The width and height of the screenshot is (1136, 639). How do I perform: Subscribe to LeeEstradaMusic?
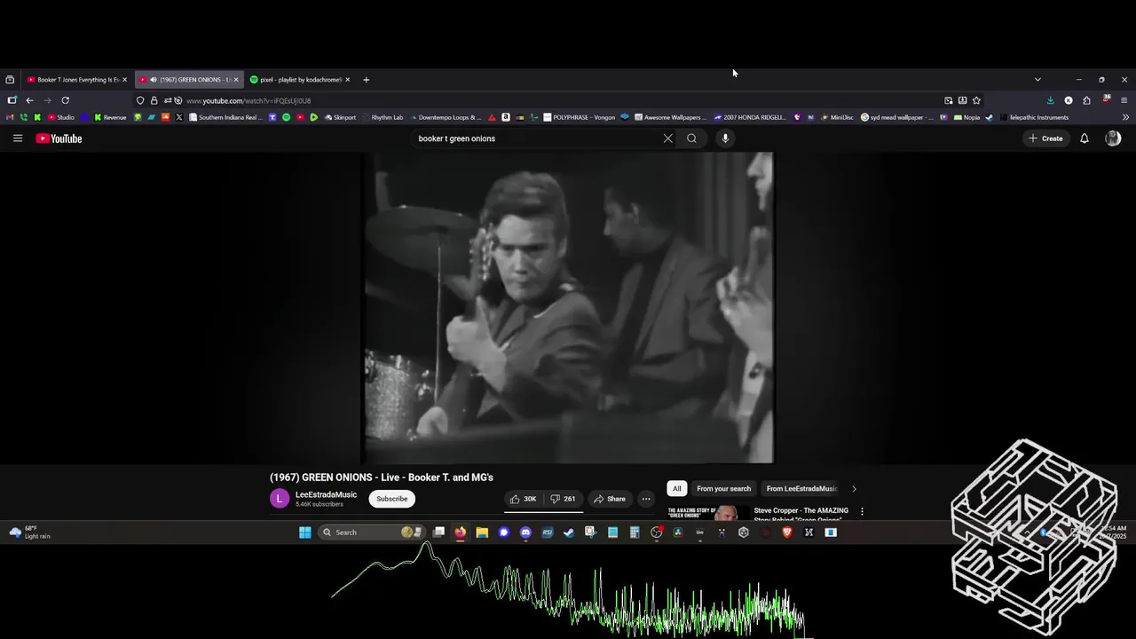(x=391, y=499)
